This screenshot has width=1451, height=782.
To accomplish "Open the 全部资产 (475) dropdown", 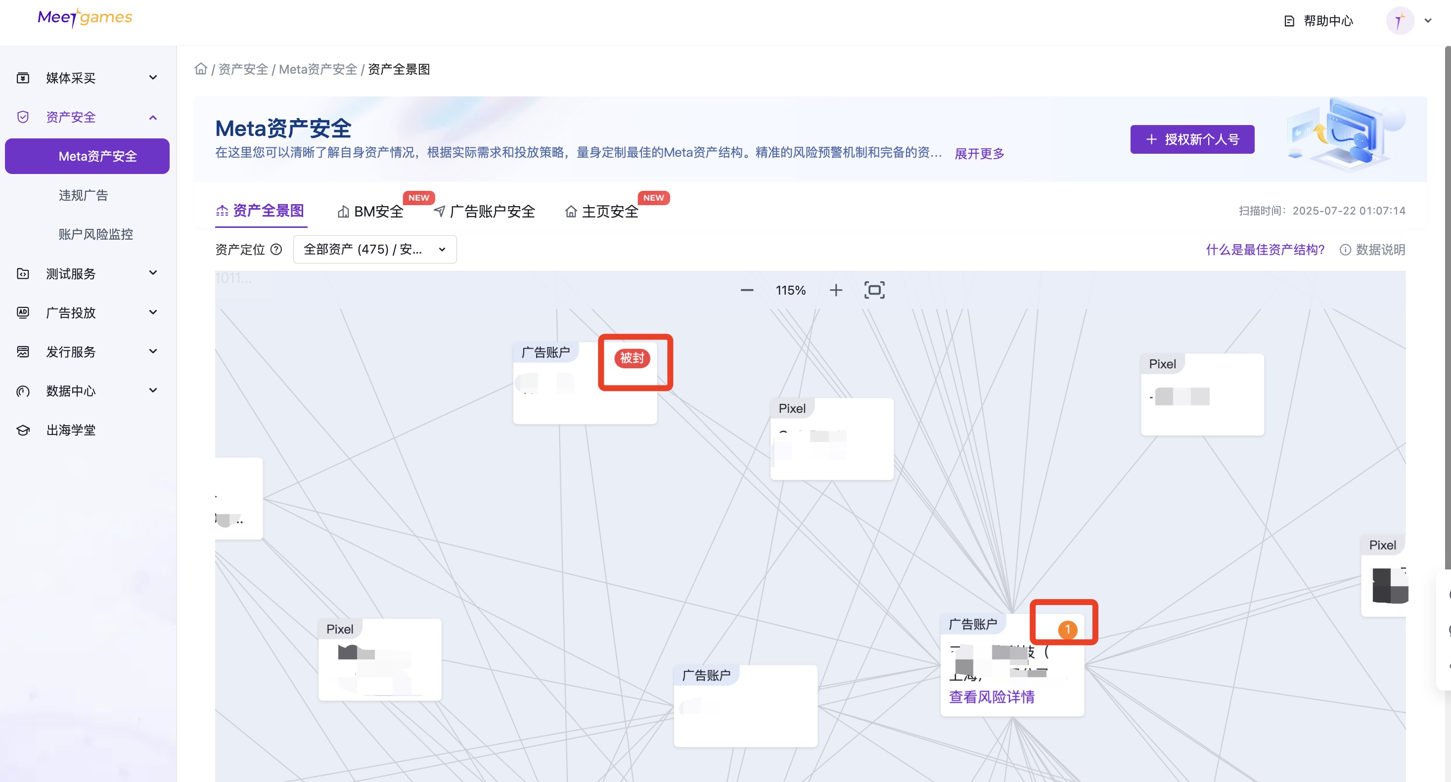I will click(x=374, y=250).
